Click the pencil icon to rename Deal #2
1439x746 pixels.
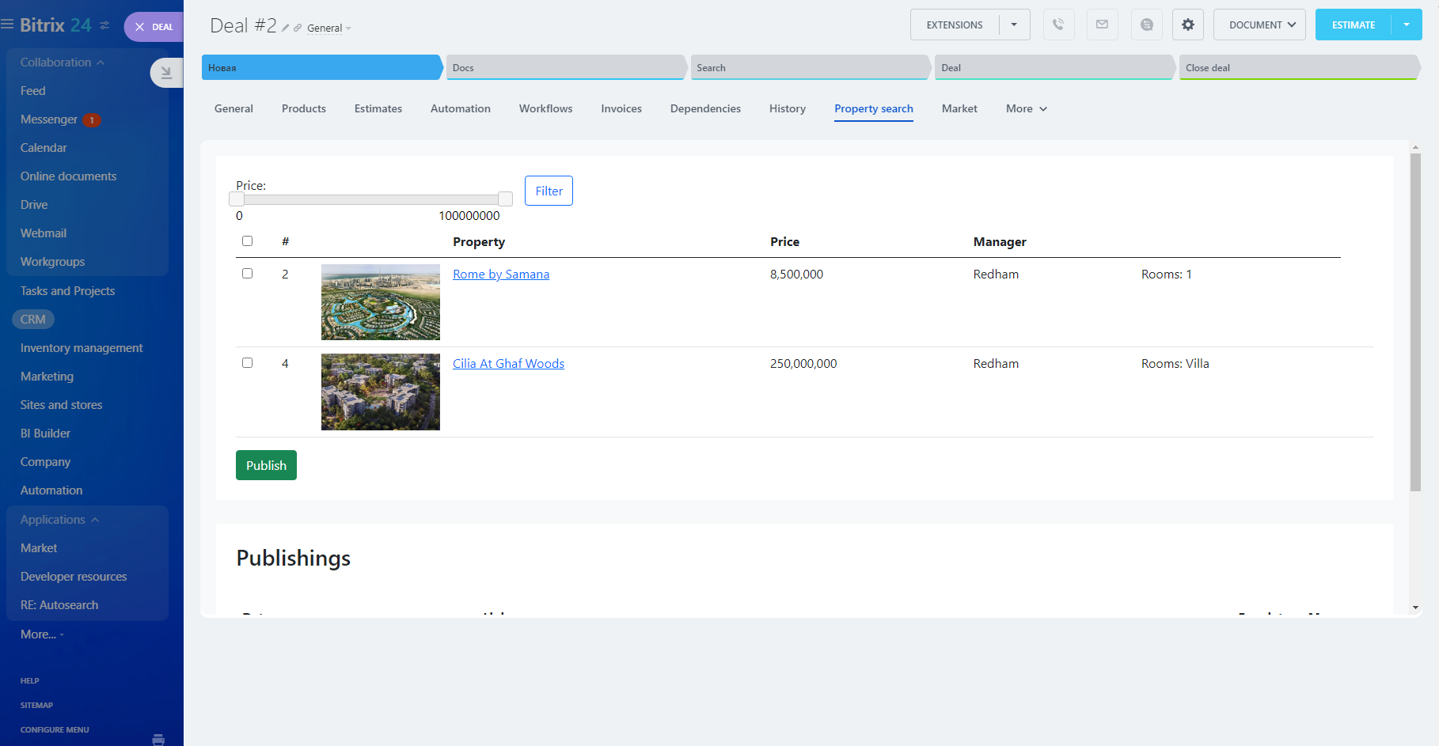[286, 28]
